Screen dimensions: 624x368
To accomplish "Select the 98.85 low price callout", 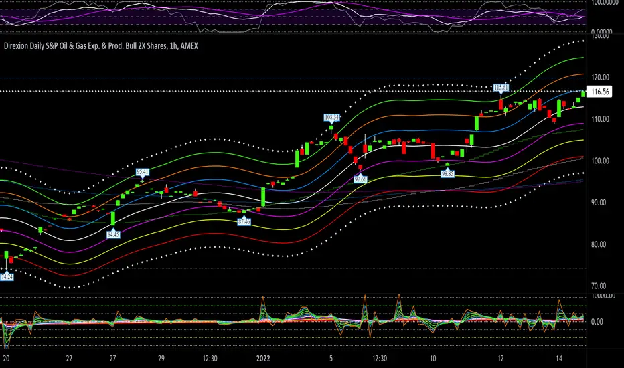I will tap(448, 174).
